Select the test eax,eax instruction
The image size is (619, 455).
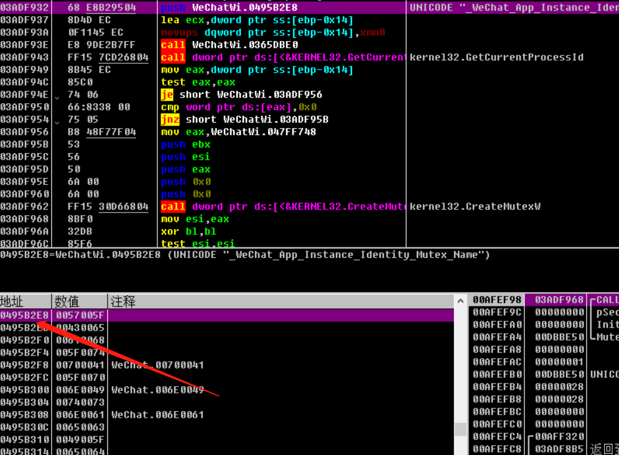[198, 83]
